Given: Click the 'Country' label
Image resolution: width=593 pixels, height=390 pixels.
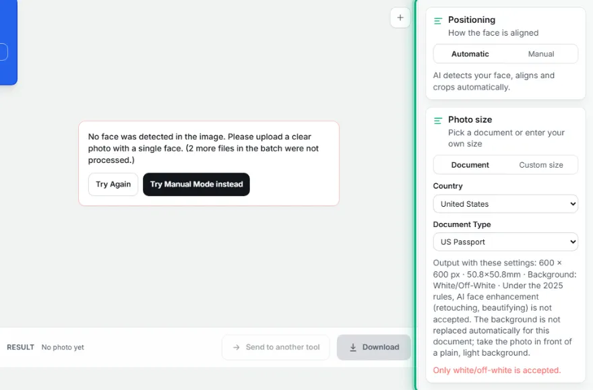Looking at the screenshot, I should click(x=447, y=186).
